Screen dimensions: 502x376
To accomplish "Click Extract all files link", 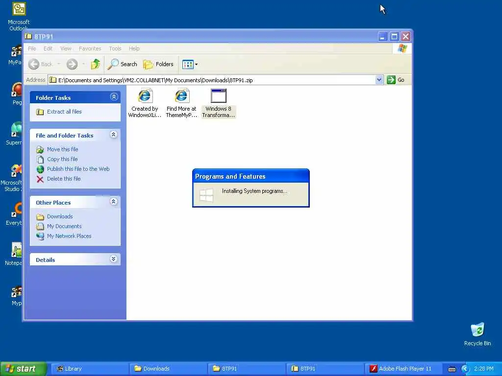I will pyautogui.click(x=64, y=112).
